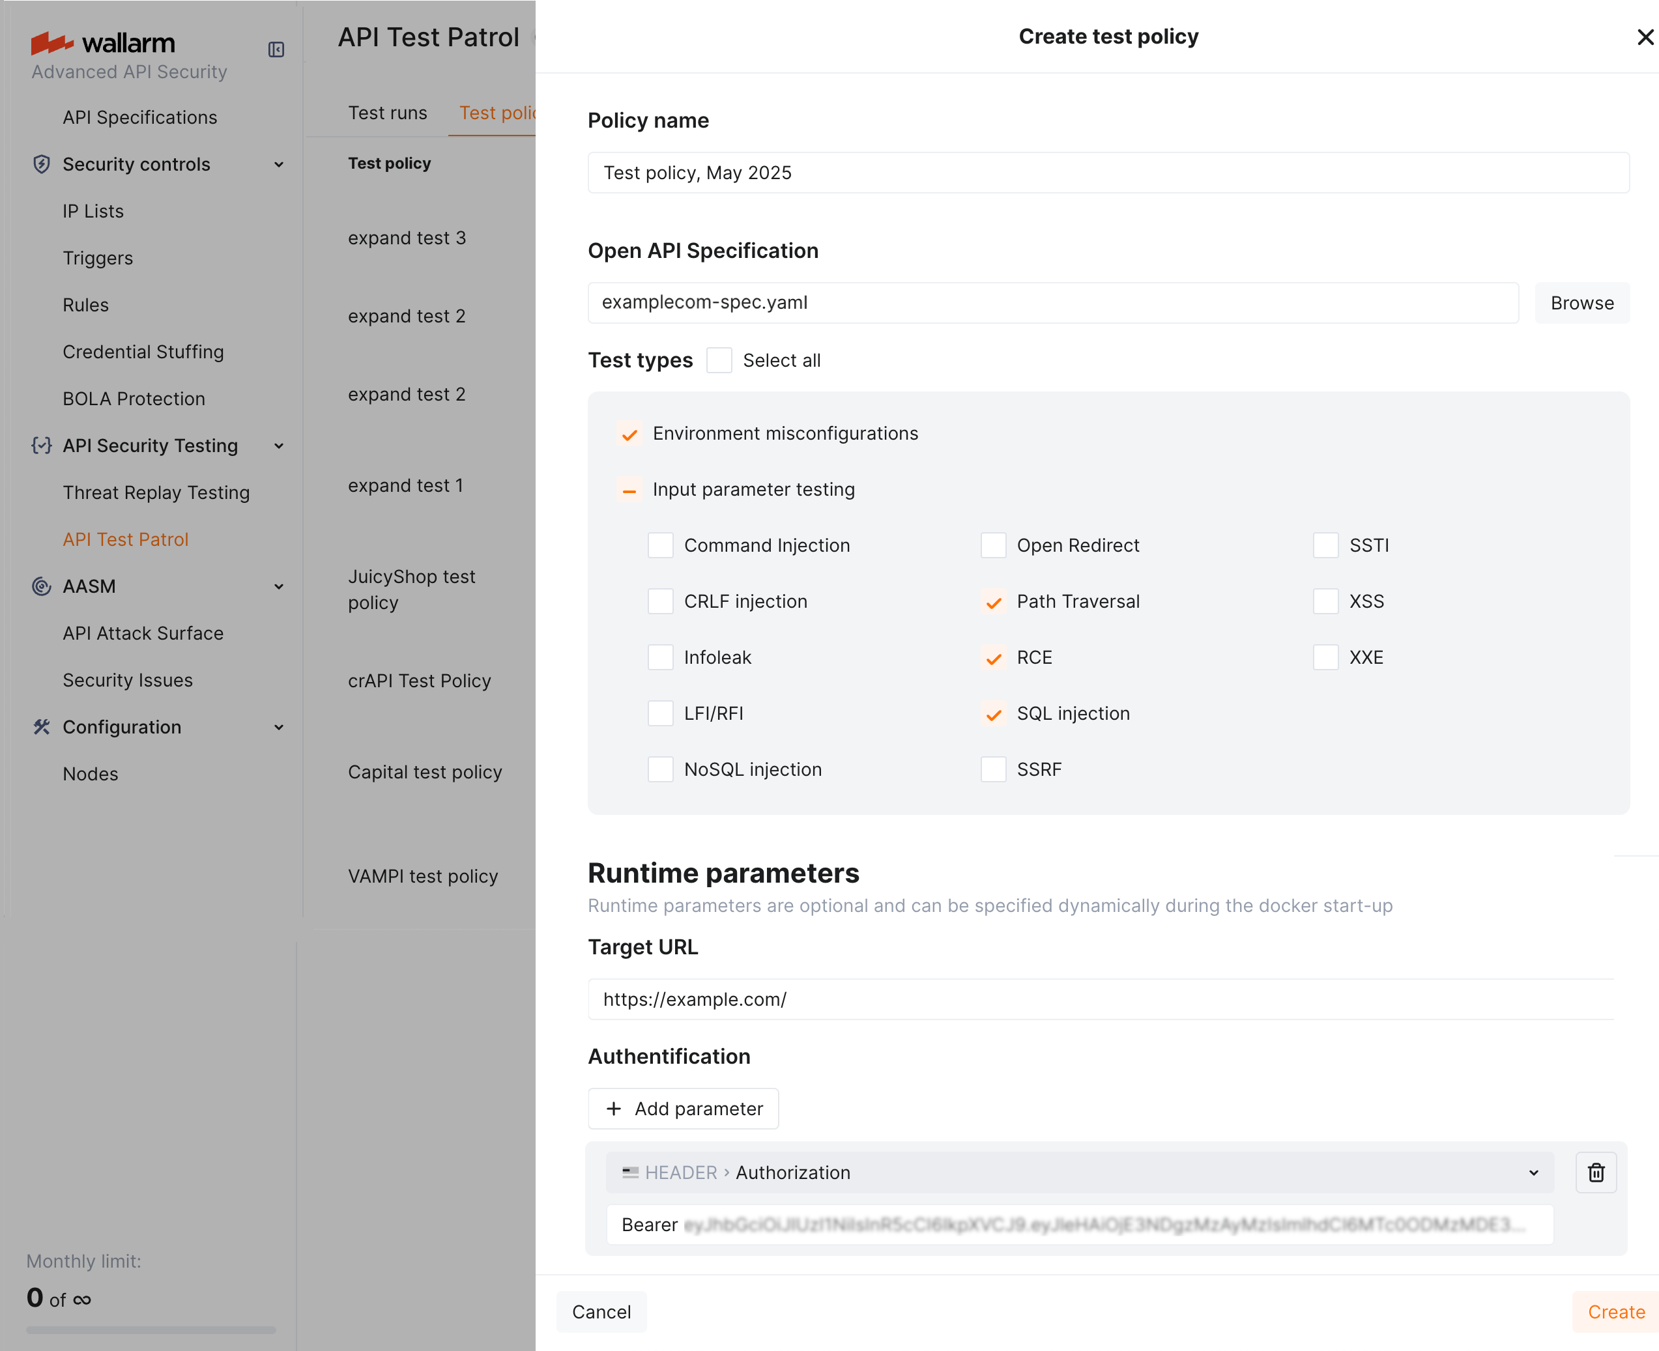
Task: Enable the Command Injection checkbox
Action: coord(660,545)
